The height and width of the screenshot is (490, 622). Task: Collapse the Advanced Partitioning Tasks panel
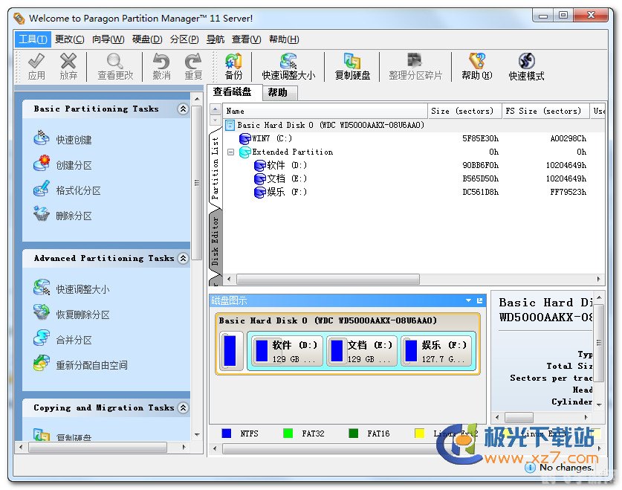(184, 259)
